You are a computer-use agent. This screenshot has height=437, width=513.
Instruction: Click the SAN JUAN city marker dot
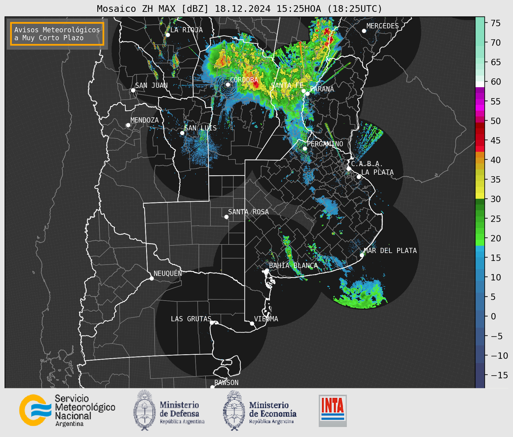click(x=133, y=90)
